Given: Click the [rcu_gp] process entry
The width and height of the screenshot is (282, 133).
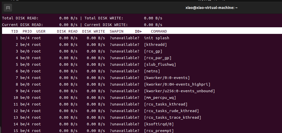Looking at the screenshot, I should (153, 51).
